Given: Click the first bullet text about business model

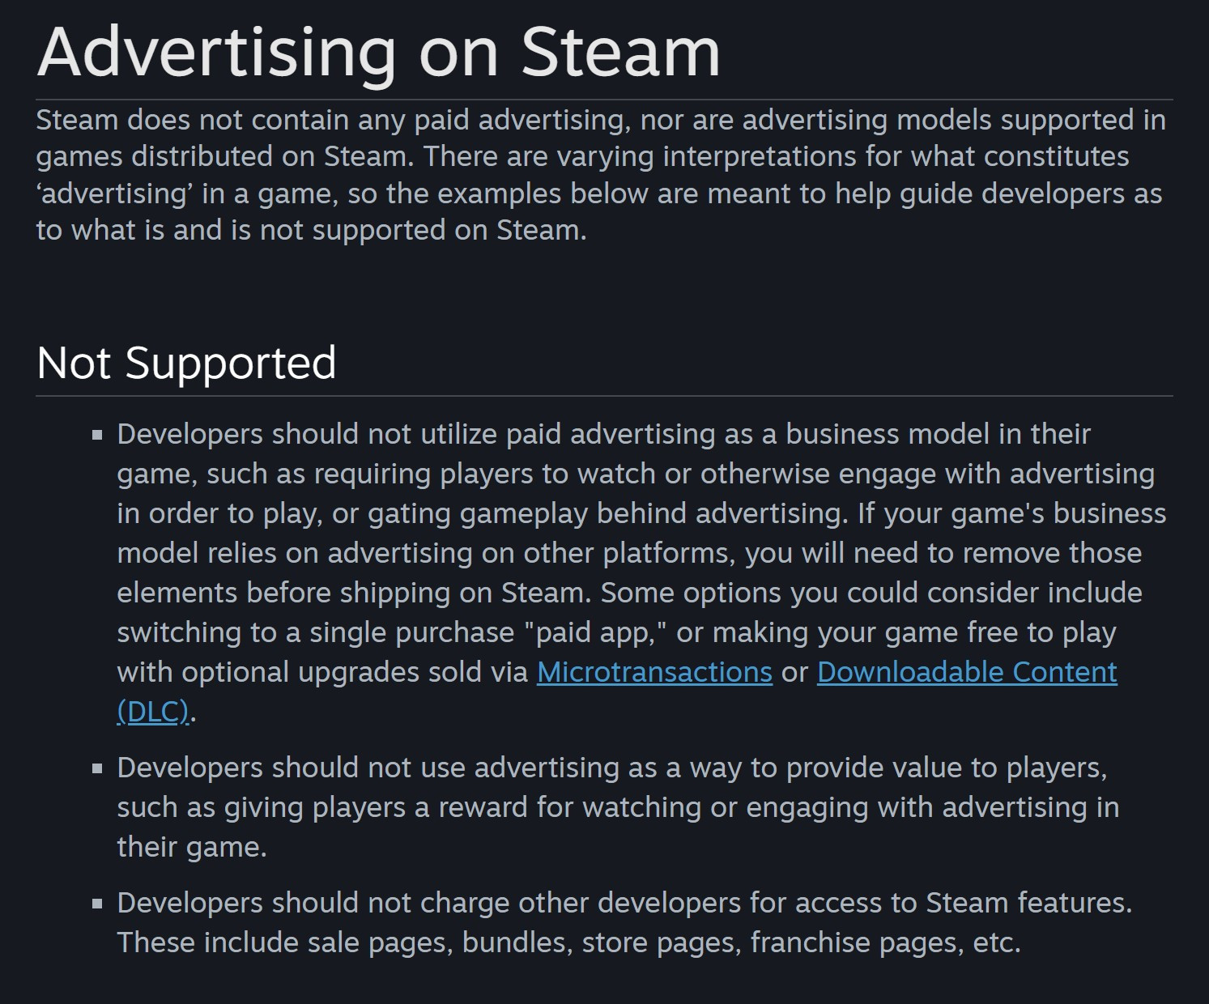Looking at the screenshot, I should click(x=641, y=572).
